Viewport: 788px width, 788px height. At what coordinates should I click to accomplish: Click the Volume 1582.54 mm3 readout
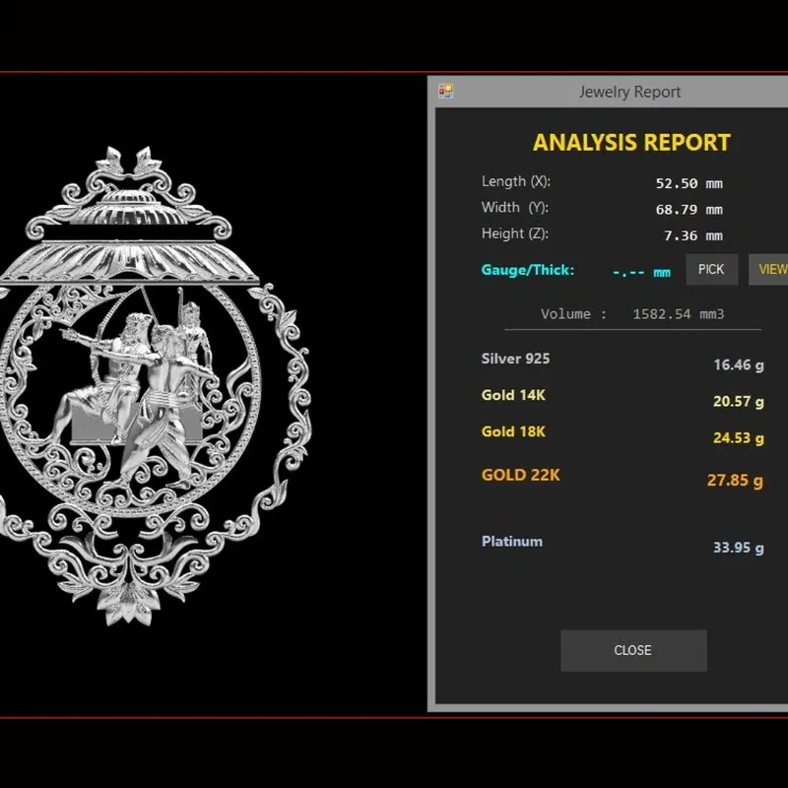pyautogui.click(x=632, y=314)
